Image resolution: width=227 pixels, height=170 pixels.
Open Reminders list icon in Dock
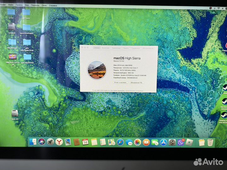[x=103, y=142]
